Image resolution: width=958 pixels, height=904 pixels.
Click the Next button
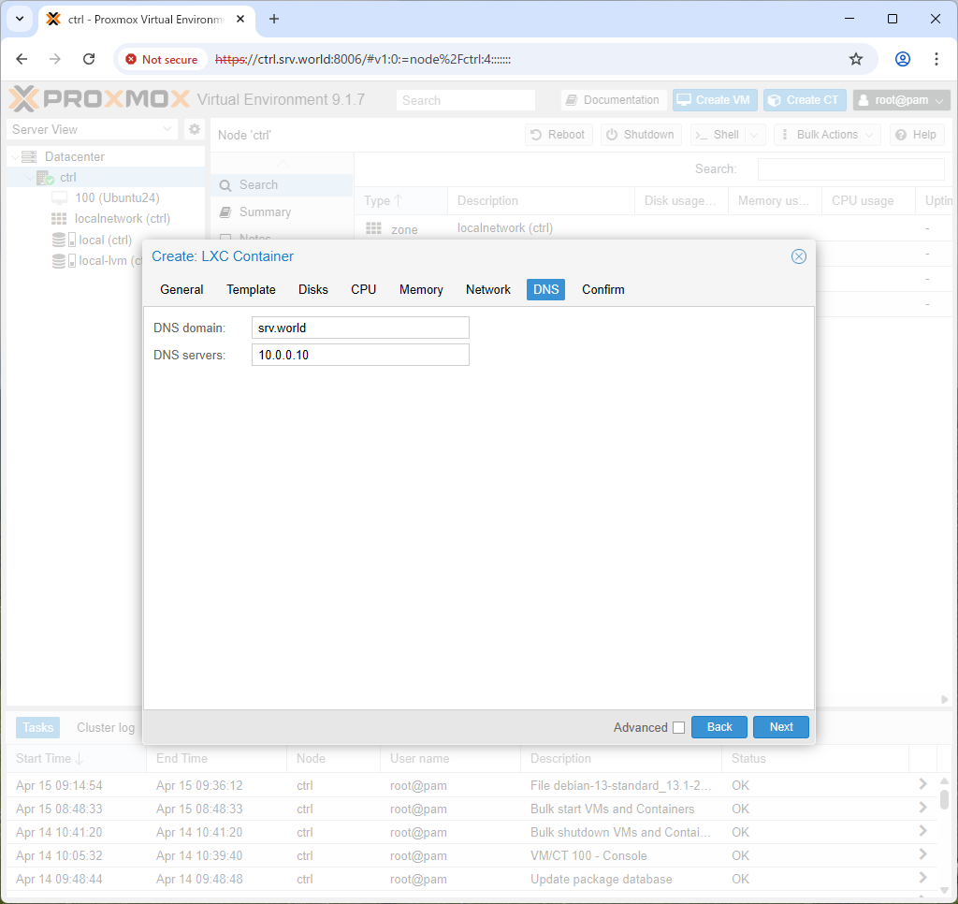[781, 727]
